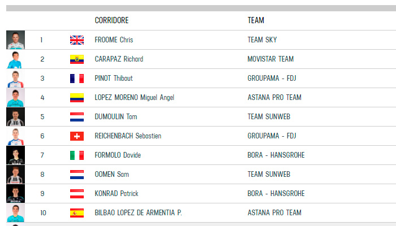Screen dimensions: 396x226
Task: Click the TEAM column header
Action: point(256,20)
